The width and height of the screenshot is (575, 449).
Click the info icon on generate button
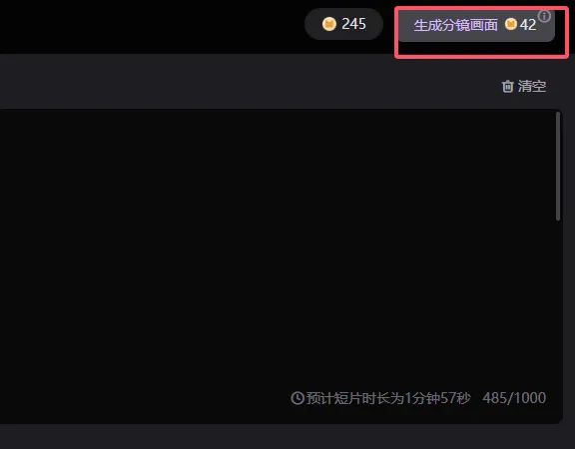[544, 16]
